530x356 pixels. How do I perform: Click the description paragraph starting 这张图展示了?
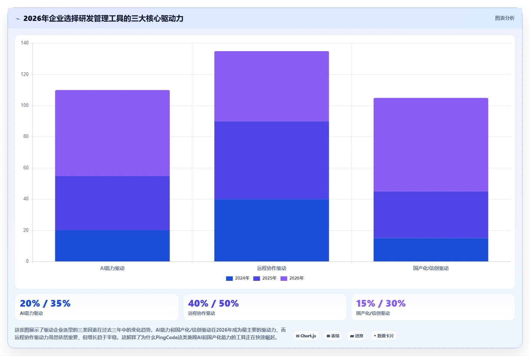pos(150,334)
